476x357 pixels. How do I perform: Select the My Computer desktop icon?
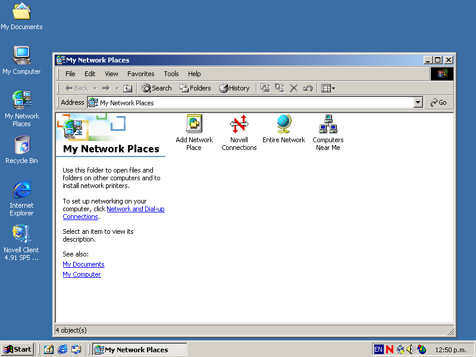pos(21,61)
